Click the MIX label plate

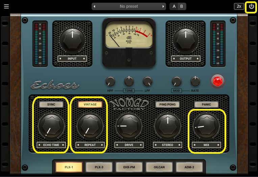coord(206,145)
